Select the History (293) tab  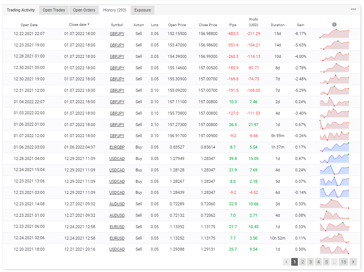[x=115, y=10]
